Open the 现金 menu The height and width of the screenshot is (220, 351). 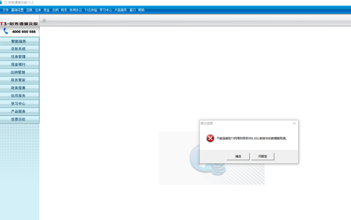[47, 10]
